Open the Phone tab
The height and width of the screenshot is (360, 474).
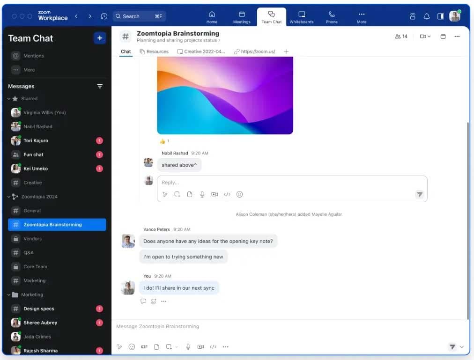(331, 17)
